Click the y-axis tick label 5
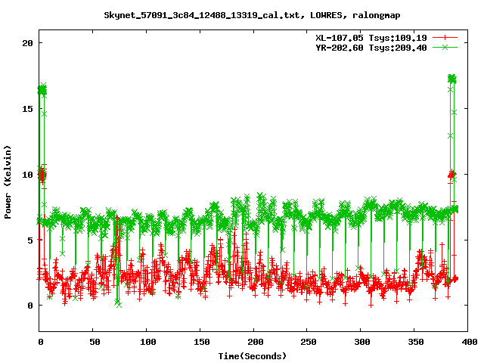 tap(30, 240)
